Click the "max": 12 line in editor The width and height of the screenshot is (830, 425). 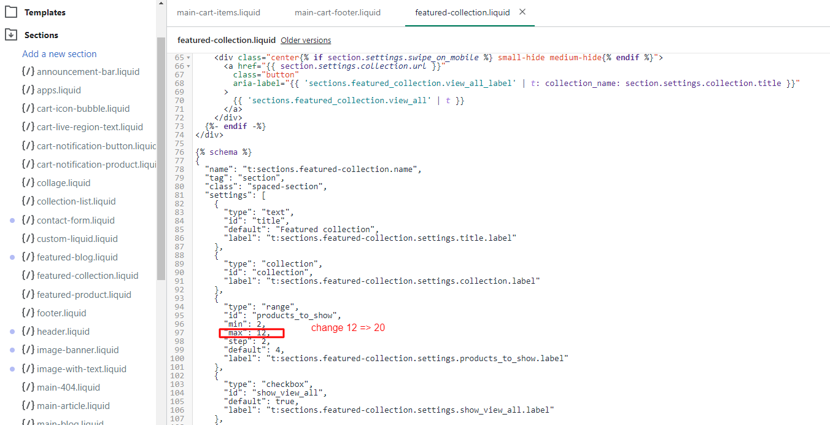point(247,333)
